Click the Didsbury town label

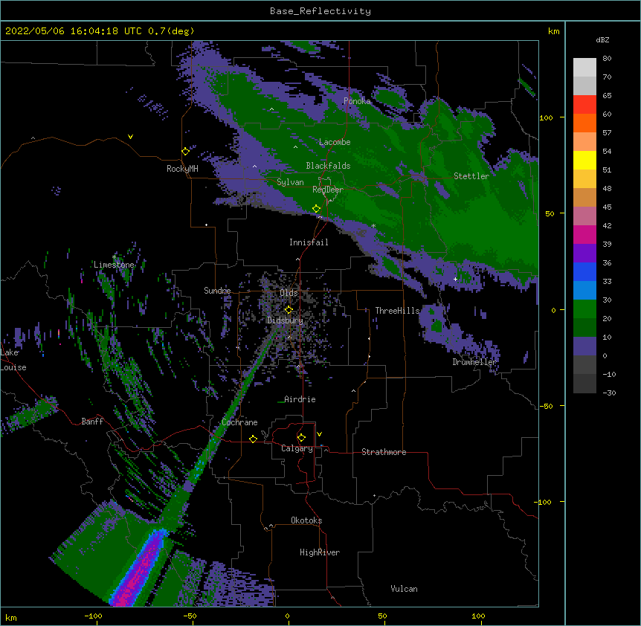click(x=286, y=320)
